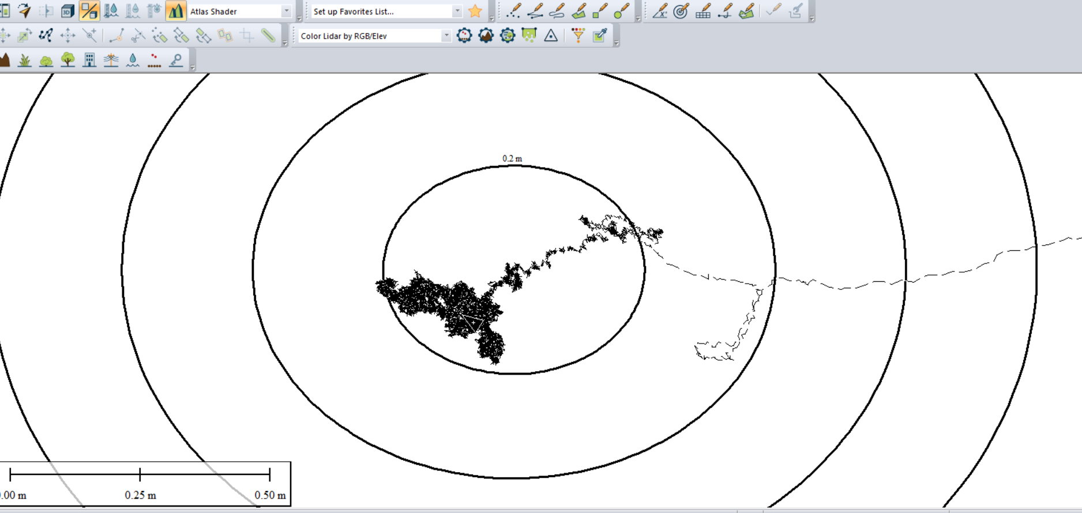The width and height of the screenshot is (1082, 513).
Task: Click the powerline classification icon
Action: pos(111,60)
